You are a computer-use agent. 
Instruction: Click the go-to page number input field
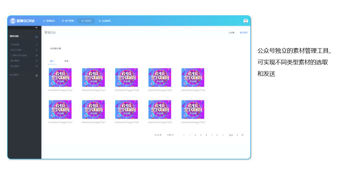237,135
